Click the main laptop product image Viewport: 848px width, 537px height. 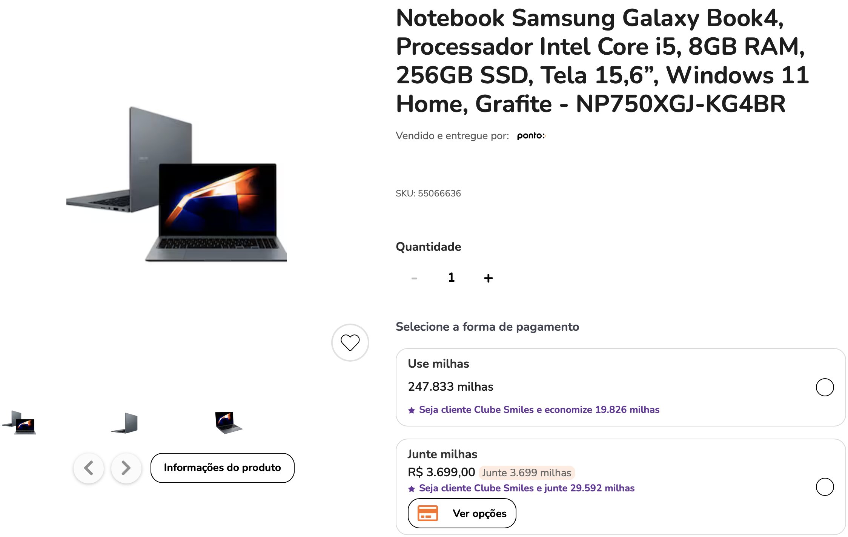[177, 184]
